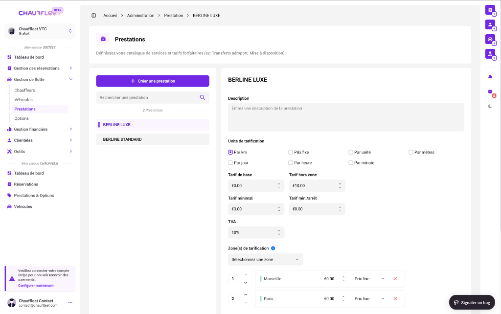Enable Prix fixe tarification unit
This screenshot has height=314, width=501.
tap(290, 152)
